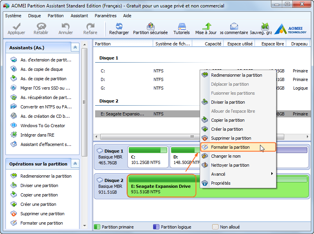Select Nettoyer la partition in context menu
Viewport: 314px width, 234px height.
pos(238,166)
